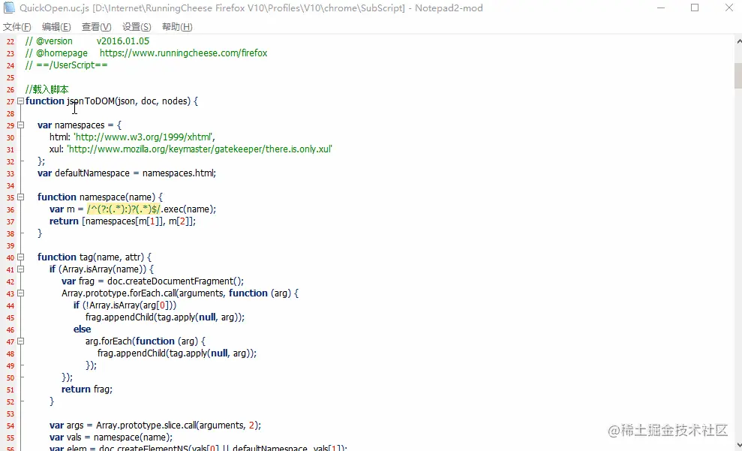Maximize the Notepad2-mod window
The width and height of the screenshot is (742, 451).
click(x=695, y=8)
